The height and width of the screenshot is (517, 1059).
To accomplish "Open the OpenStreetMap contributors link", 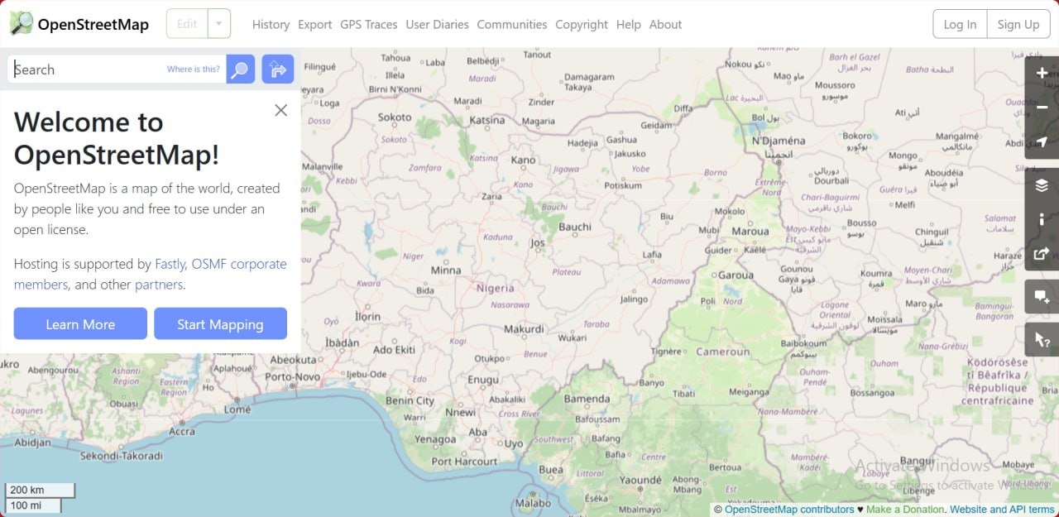I will coord(789,510).
